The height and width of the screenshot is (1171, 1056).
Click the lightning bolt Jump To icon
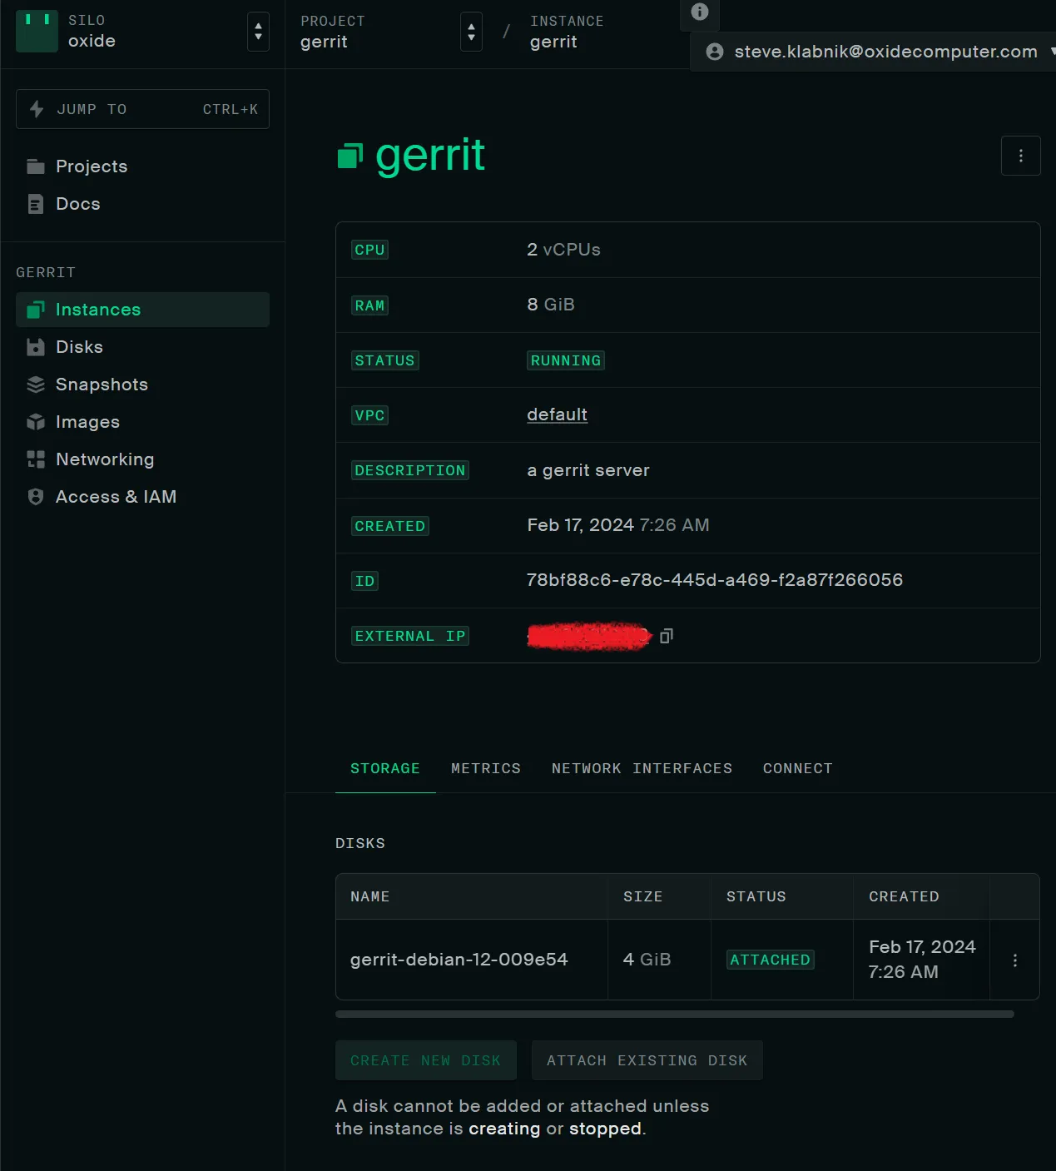[x=37, y=109]
